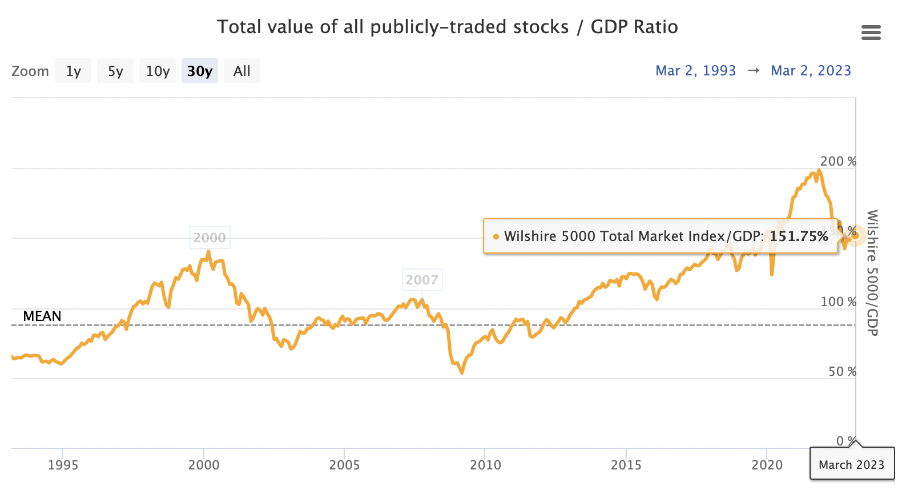Select the 5y zoom range

[115, 71]
